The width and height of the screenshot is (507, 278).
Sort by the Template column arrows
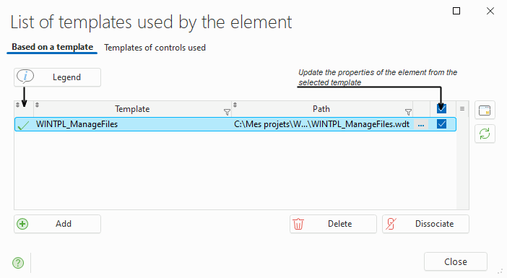[x=37, y=105]
